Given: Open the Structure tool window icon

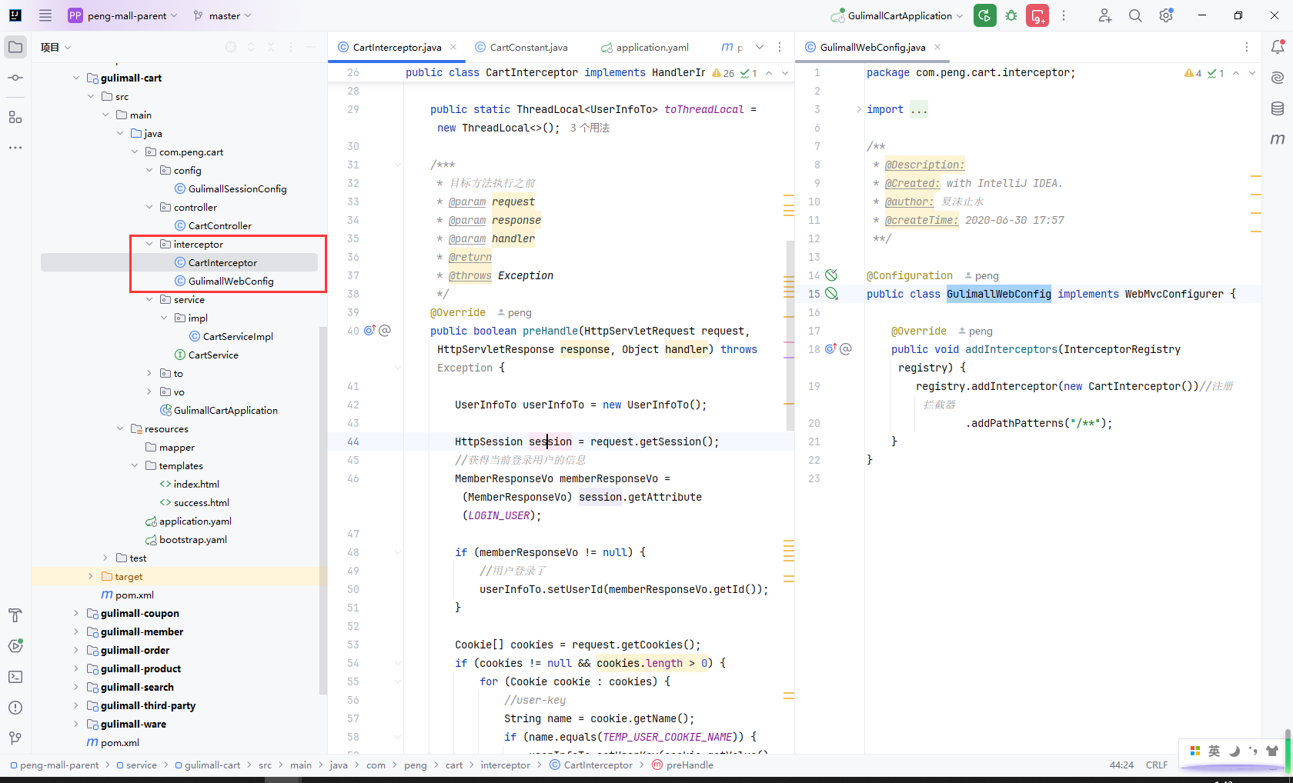Looking at the screenshot, I should point(15,117).
